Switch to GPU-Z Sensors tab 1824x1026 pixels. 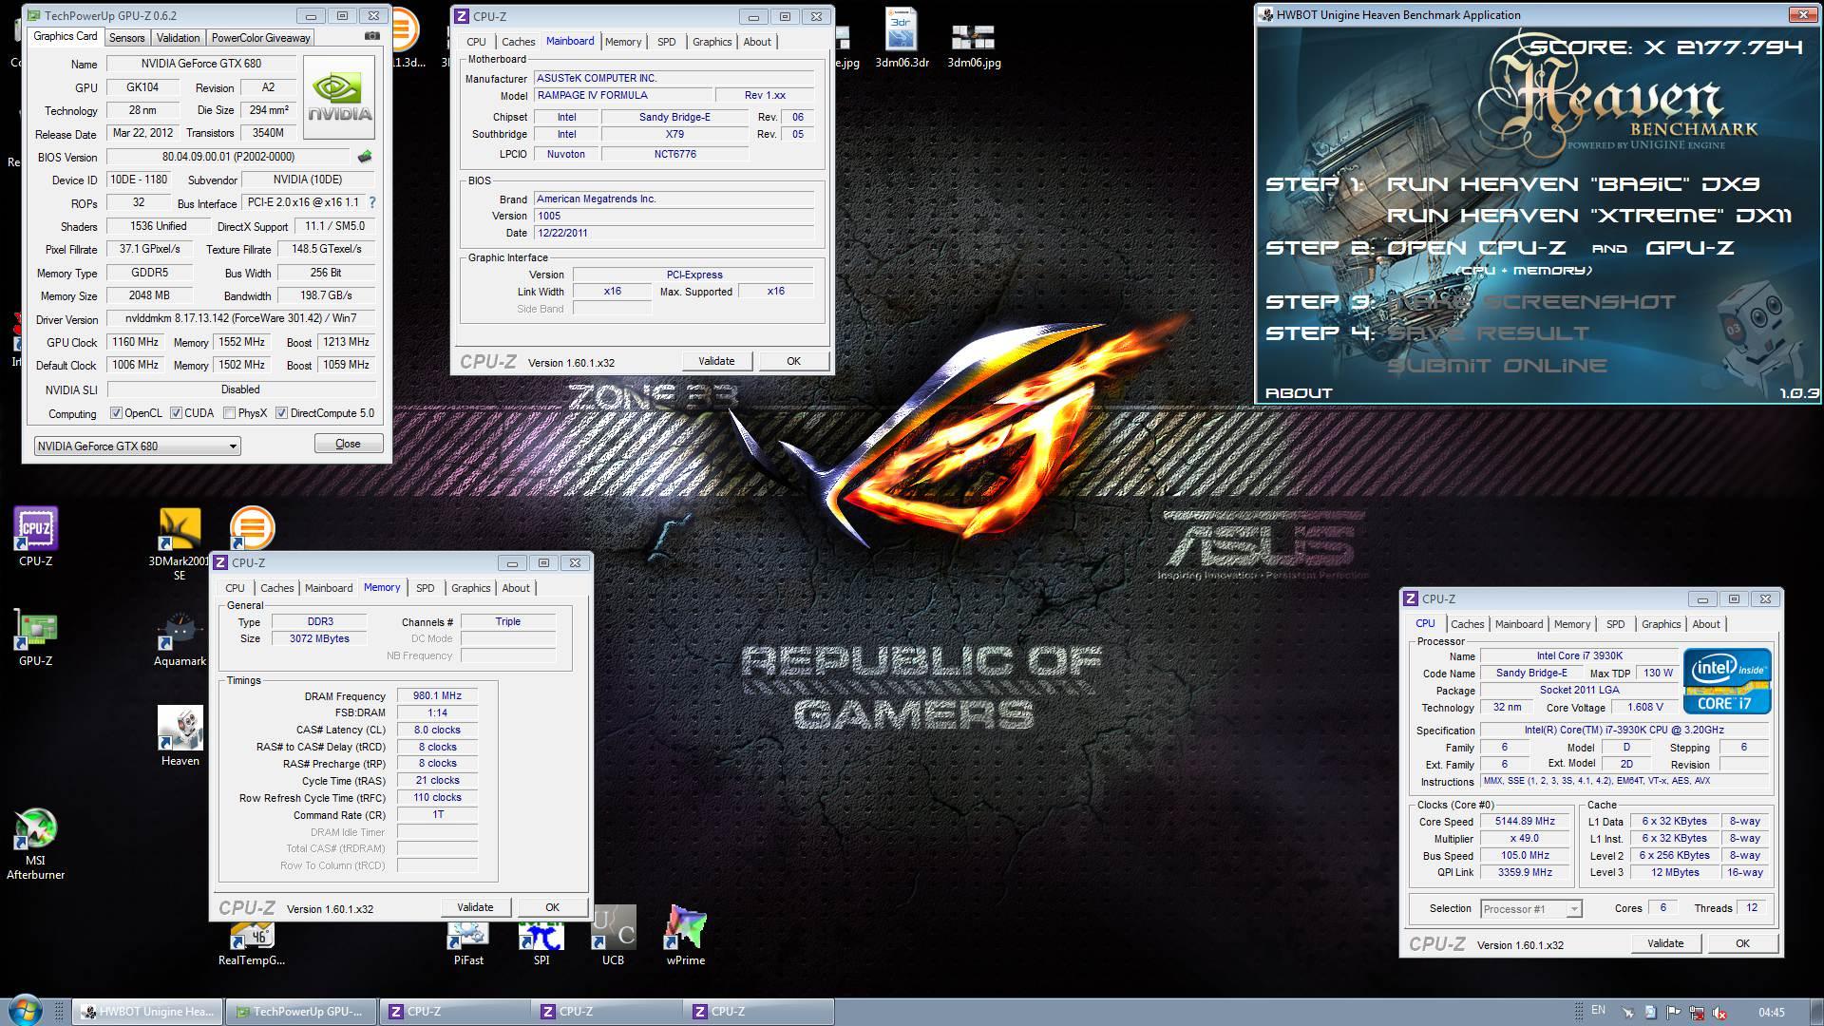coord(126,38)
